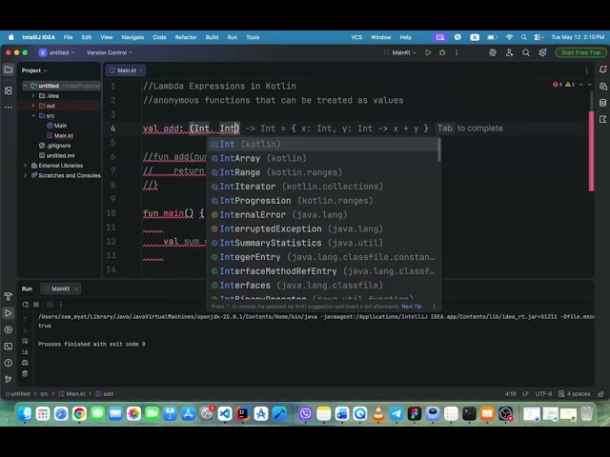610x457 pixels.
Task: Open the Project view options dropdown
Action: 34,70
